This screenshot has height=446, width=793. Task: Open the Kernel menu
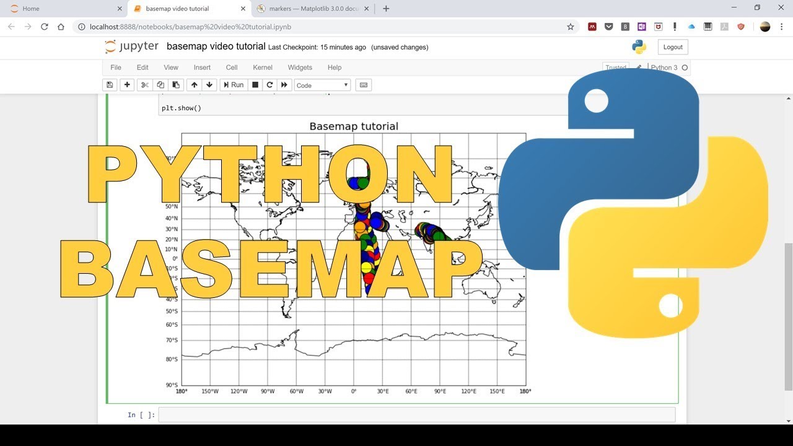coord(263,68)
